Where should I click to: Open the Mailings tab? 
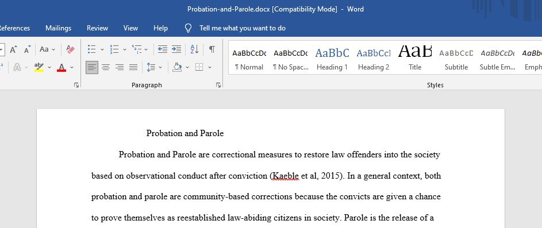click(59, 28)
